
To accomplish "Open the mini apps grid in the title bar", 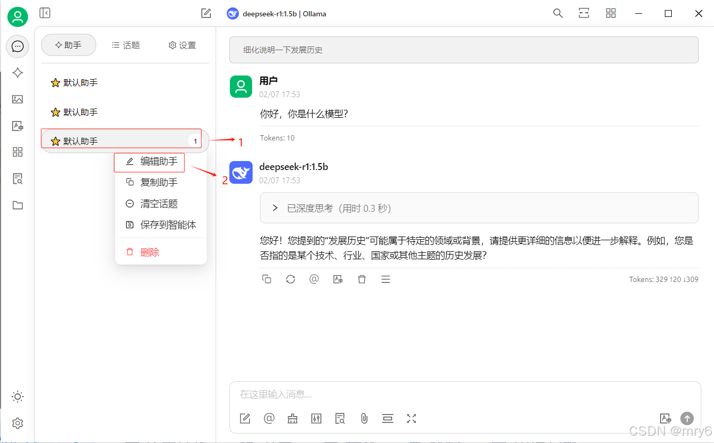I will (x=611, y=13).
